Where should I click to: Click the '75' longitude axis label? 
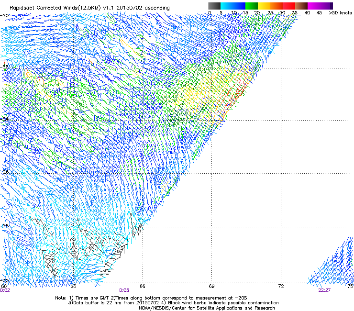[x=350, y=286]
